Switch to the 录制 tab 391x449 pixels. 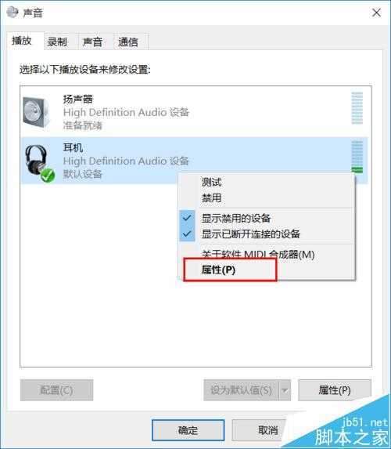pos(57,42)
